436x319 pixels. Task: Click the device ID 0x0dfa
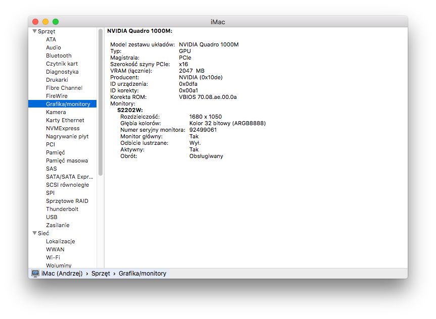(188, 84)
